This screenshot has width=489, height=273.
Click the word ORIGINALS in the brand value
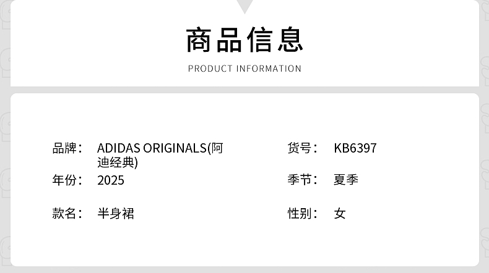175,148
